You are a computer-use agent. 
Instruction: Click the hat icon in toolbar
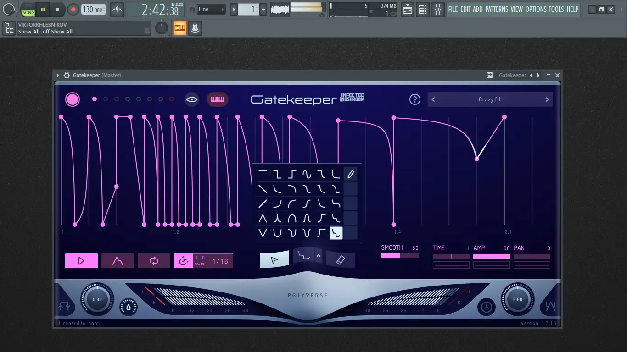click(x=195, y=28)
